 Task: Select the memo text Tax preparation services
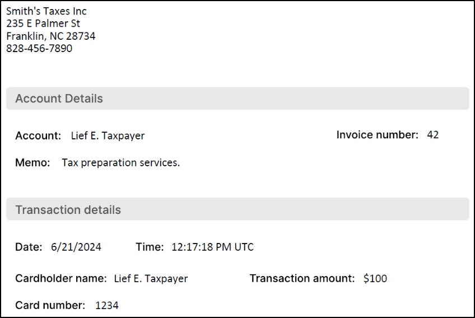tap(121, 162)
